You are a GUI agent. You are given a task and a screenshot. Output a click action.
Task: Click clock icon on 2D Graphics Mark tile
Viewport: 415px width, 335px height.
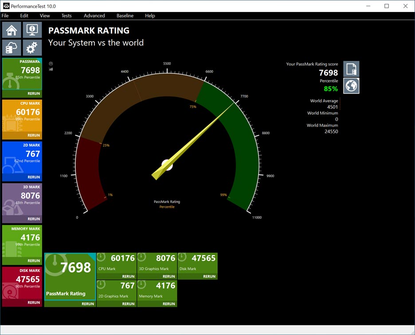coord(101,284)
